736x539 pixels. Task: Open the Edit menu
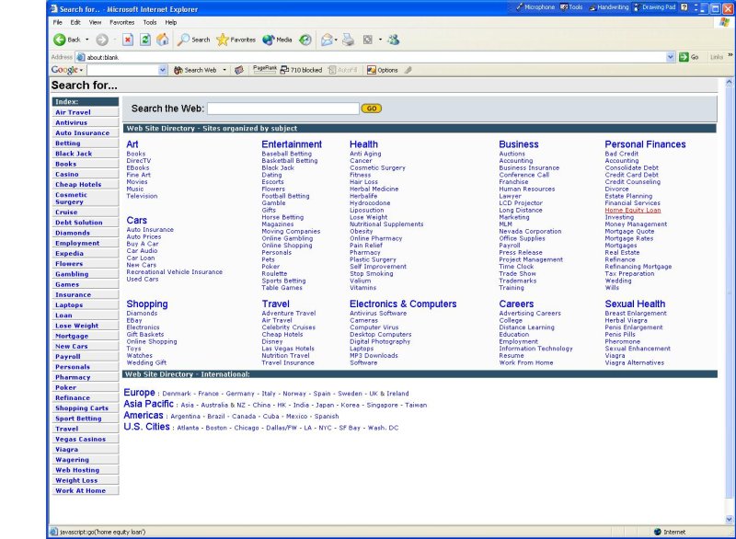[x=75, y=22]
